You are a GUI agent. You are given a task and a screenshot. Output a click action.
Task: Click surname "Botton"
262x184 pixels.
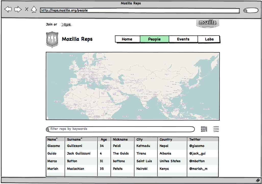point(72,161)
